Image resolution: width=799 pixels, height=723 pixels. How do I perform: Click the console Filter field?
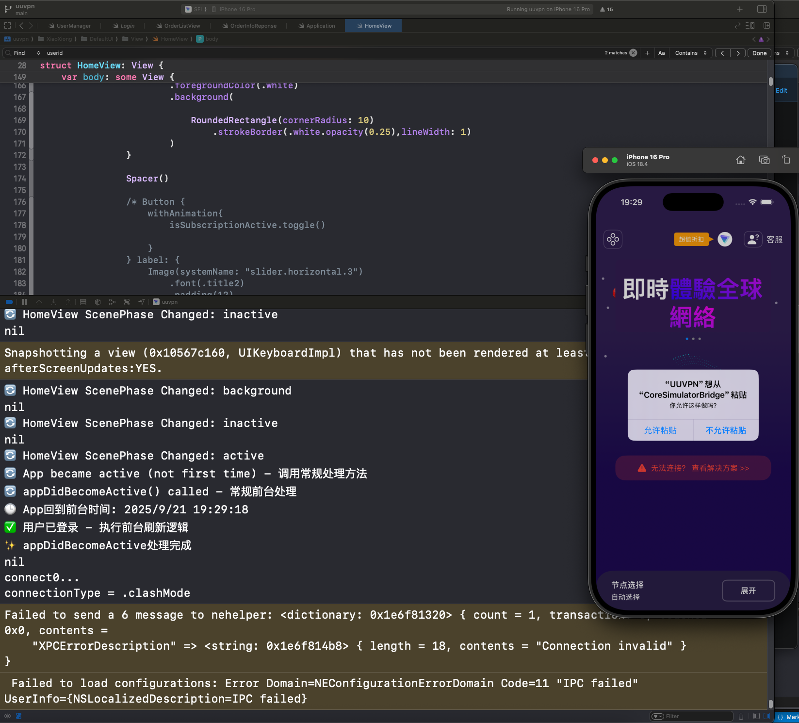click(x=691, y=716)
